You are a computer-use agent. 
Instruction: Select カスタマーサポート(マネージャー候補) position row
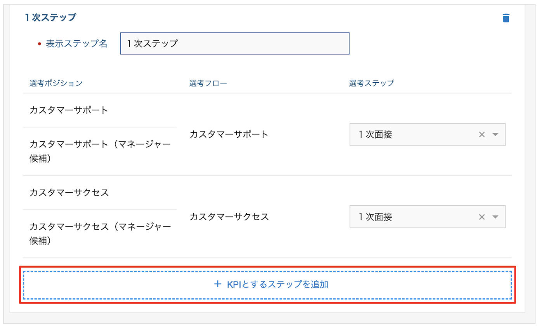(x=100, y=151)
